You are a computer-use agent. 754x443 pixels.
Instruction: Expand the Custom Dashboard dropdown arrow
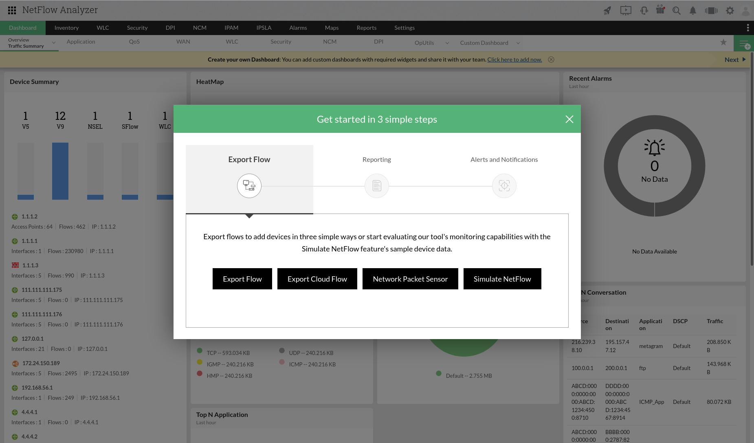(518, 43)
